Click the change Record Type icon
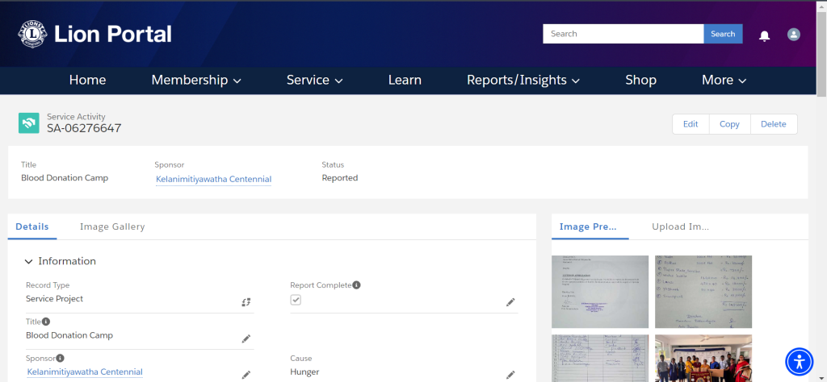 (246, 302)
